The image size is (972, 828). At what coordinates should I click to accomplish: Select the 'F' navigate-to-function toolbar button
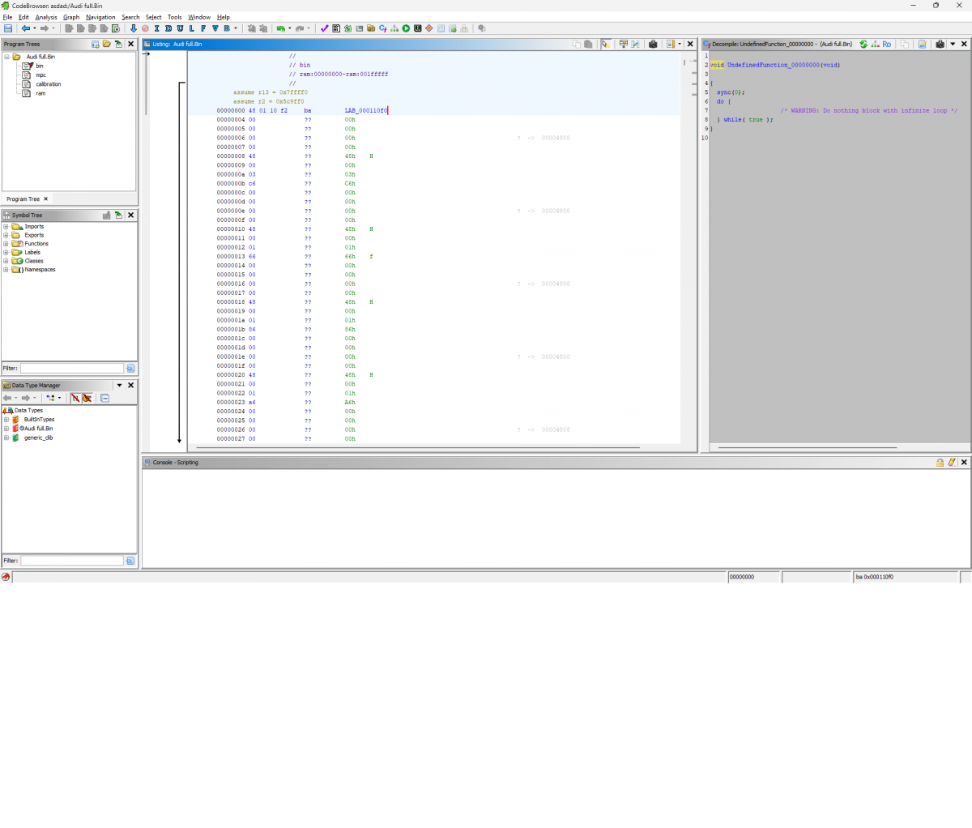[x=203, y=28]
